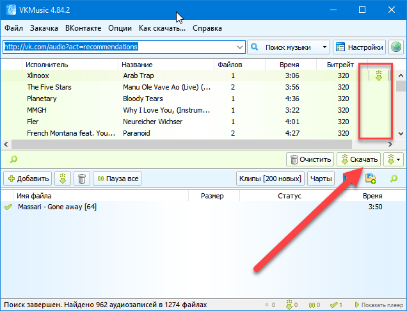Sort downloads by Размер column
Screen dimensions: 407x311
click(x=214, y=196)
